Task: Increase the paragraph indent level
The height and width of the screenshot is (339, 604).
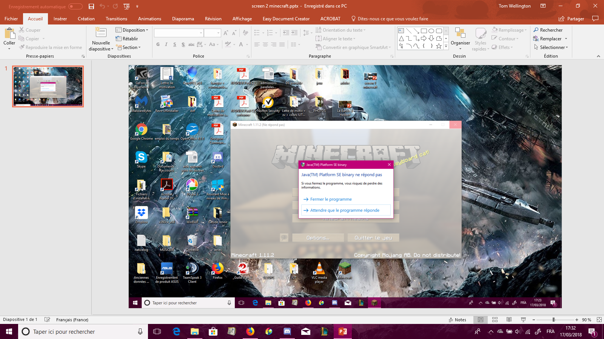Action: [295, 33]
